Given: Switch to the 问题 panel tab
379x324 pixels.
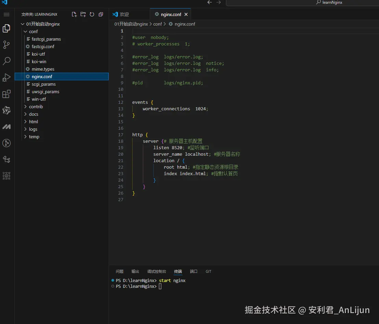Looking at the screenshot, I should pyautogui.click(x=120, y=271).
